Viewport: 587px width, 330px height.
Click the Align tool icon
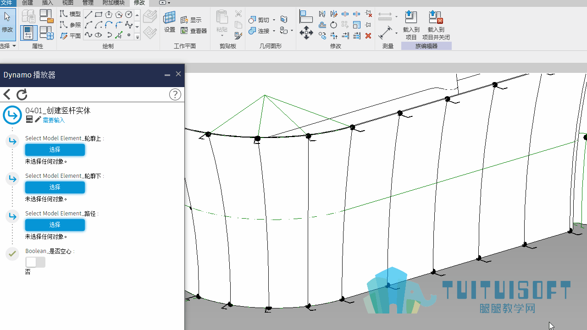point(306,17)
